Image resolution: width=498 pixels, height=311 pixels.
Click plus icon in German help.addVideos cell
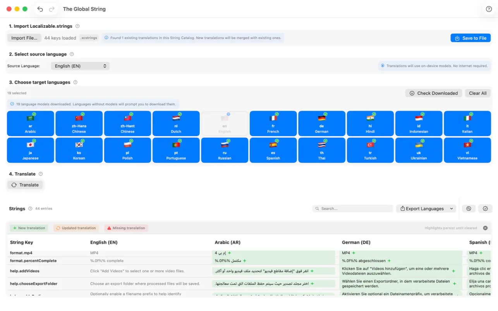pyautogui.click(x=453, y=271)
